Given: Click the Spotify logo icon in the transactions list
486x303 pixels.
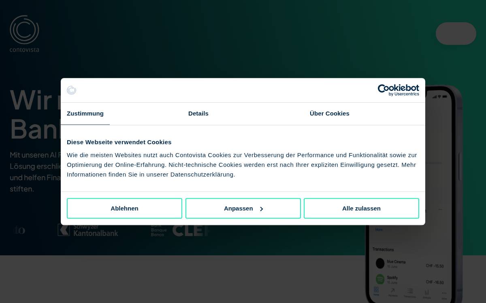Looking at the screenshot, I should [380, 279].
